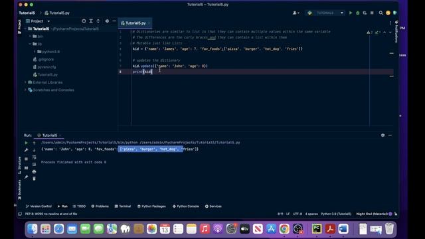Hide the Project panel with the minus icon

(114, 21)
